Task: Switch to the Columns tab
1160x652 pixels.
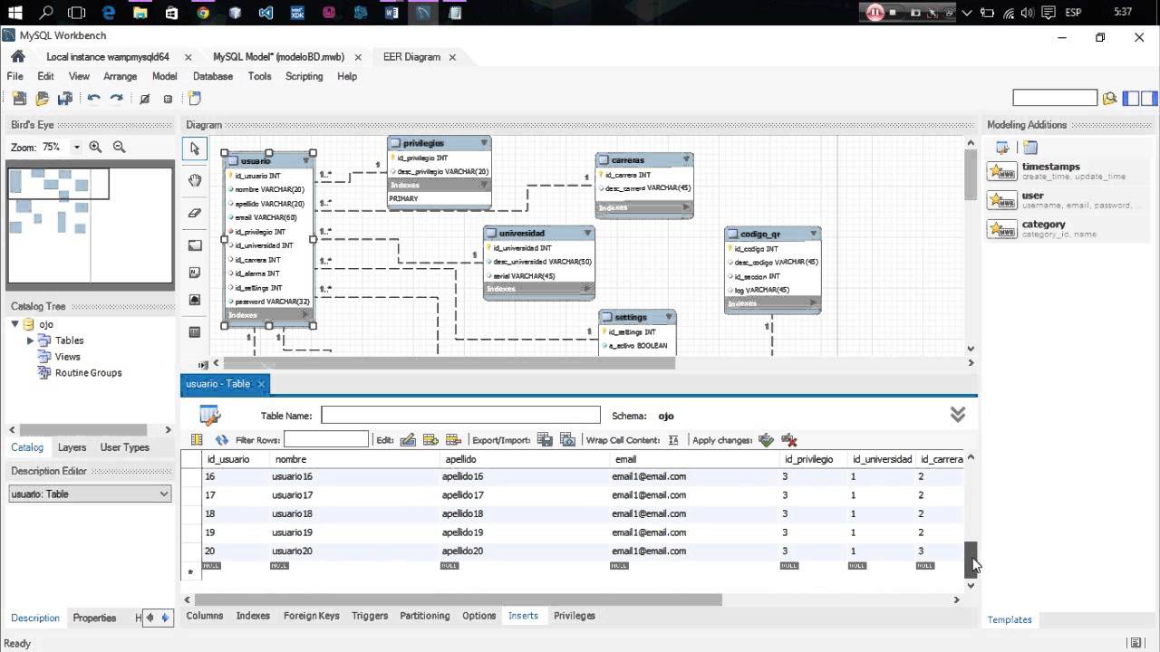Action: pos(205,616)
